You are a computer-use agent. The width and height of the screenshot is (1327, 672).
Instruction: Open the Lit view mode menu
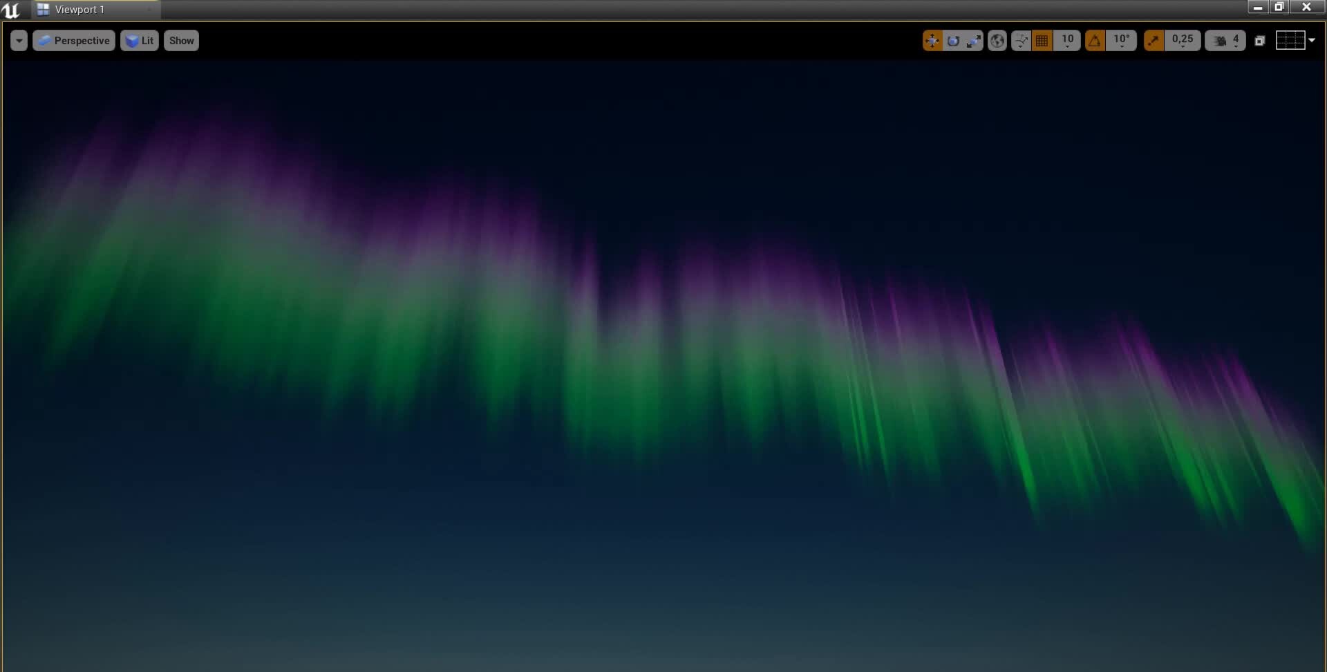139,40
